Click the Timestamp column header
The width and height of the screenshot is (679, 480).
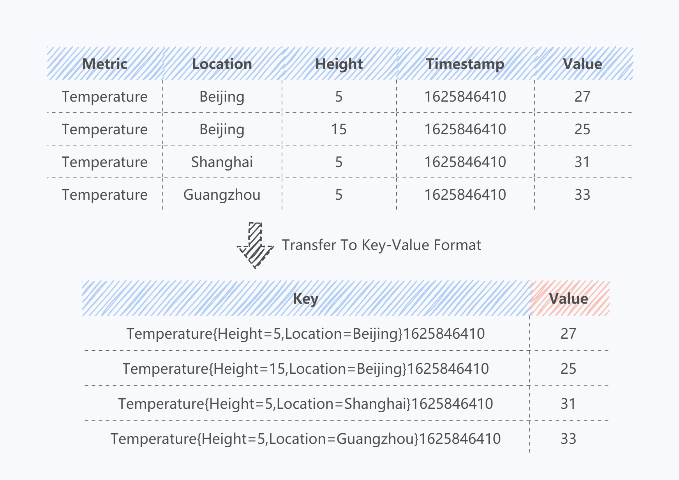tap(465, 64)
